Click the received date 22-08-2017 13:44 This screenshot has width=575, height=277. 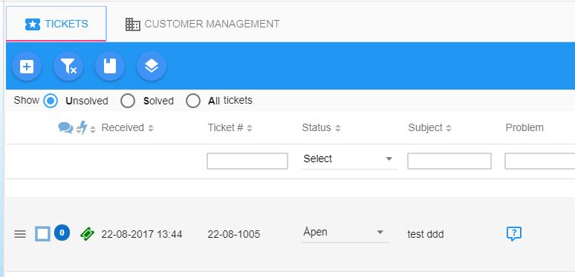(x=142, y=234)
